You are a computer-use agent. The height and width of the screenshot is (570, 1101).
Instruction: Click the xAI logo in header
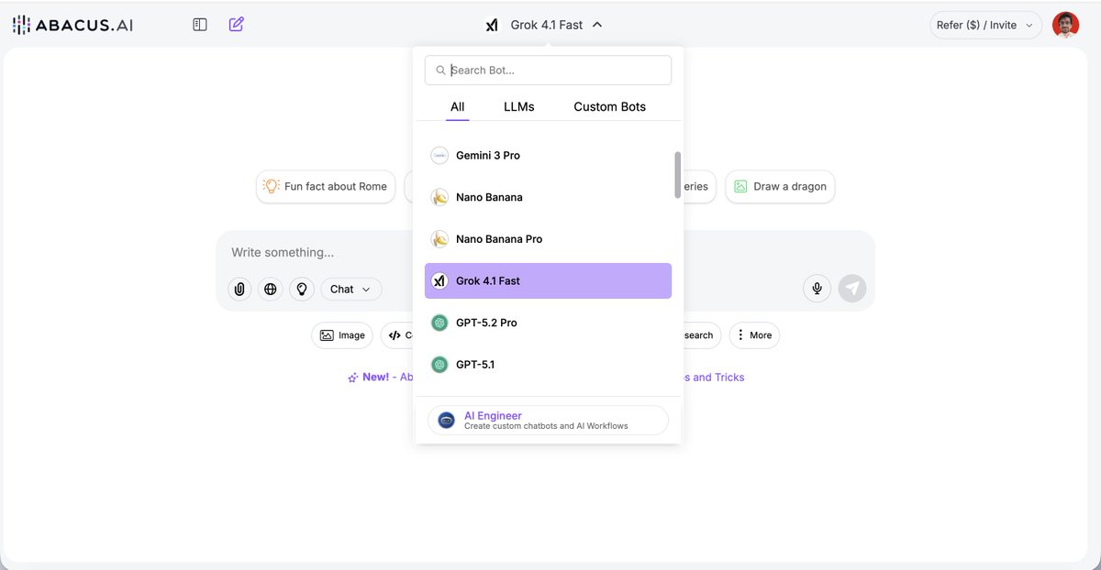pos(492,25)
